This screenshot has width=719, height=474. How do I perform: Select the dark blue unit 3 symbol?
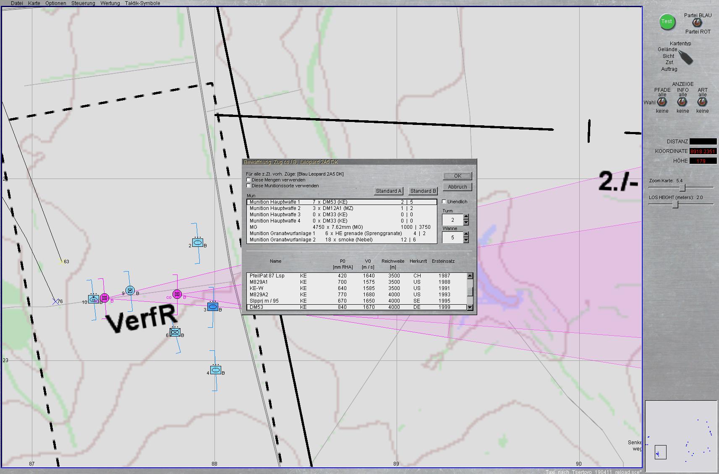pyautogui.click(x=213, y=307)
